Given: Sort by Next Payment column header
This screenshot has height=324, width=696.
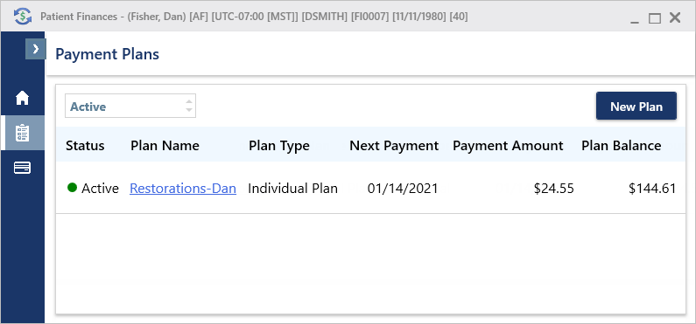Looking at the screenshot, I should click(394, 146).
